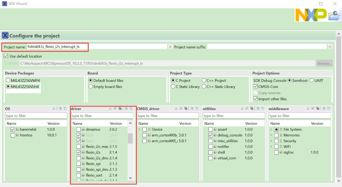Select the C Static Library project type
This screenshot has width=342, height=187.
tap(173, 86)
